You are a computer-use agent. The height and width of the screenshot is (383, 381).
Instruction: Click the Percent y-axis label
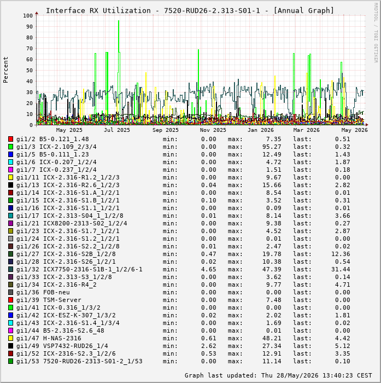point(5,70)
